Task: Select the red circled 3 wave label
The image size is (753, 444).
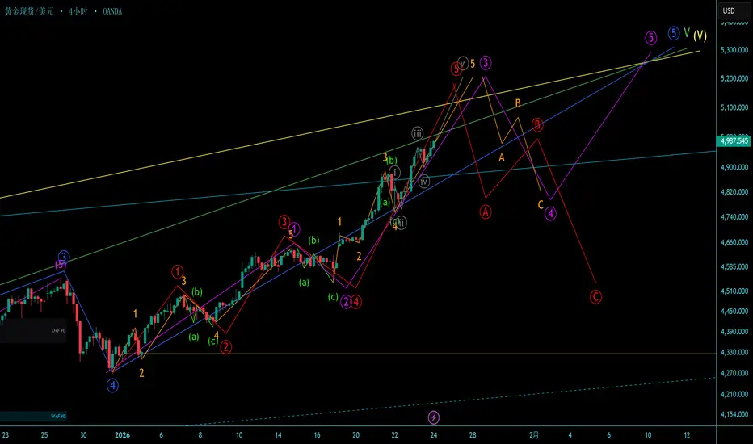Action: pyautogui.click(x=284, y=222)
